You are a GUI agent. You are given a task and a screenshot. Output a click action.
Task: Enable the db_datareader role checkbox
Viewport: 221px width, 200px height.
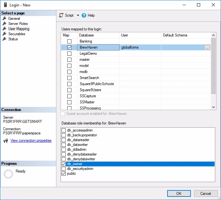[x=64, y=140]
